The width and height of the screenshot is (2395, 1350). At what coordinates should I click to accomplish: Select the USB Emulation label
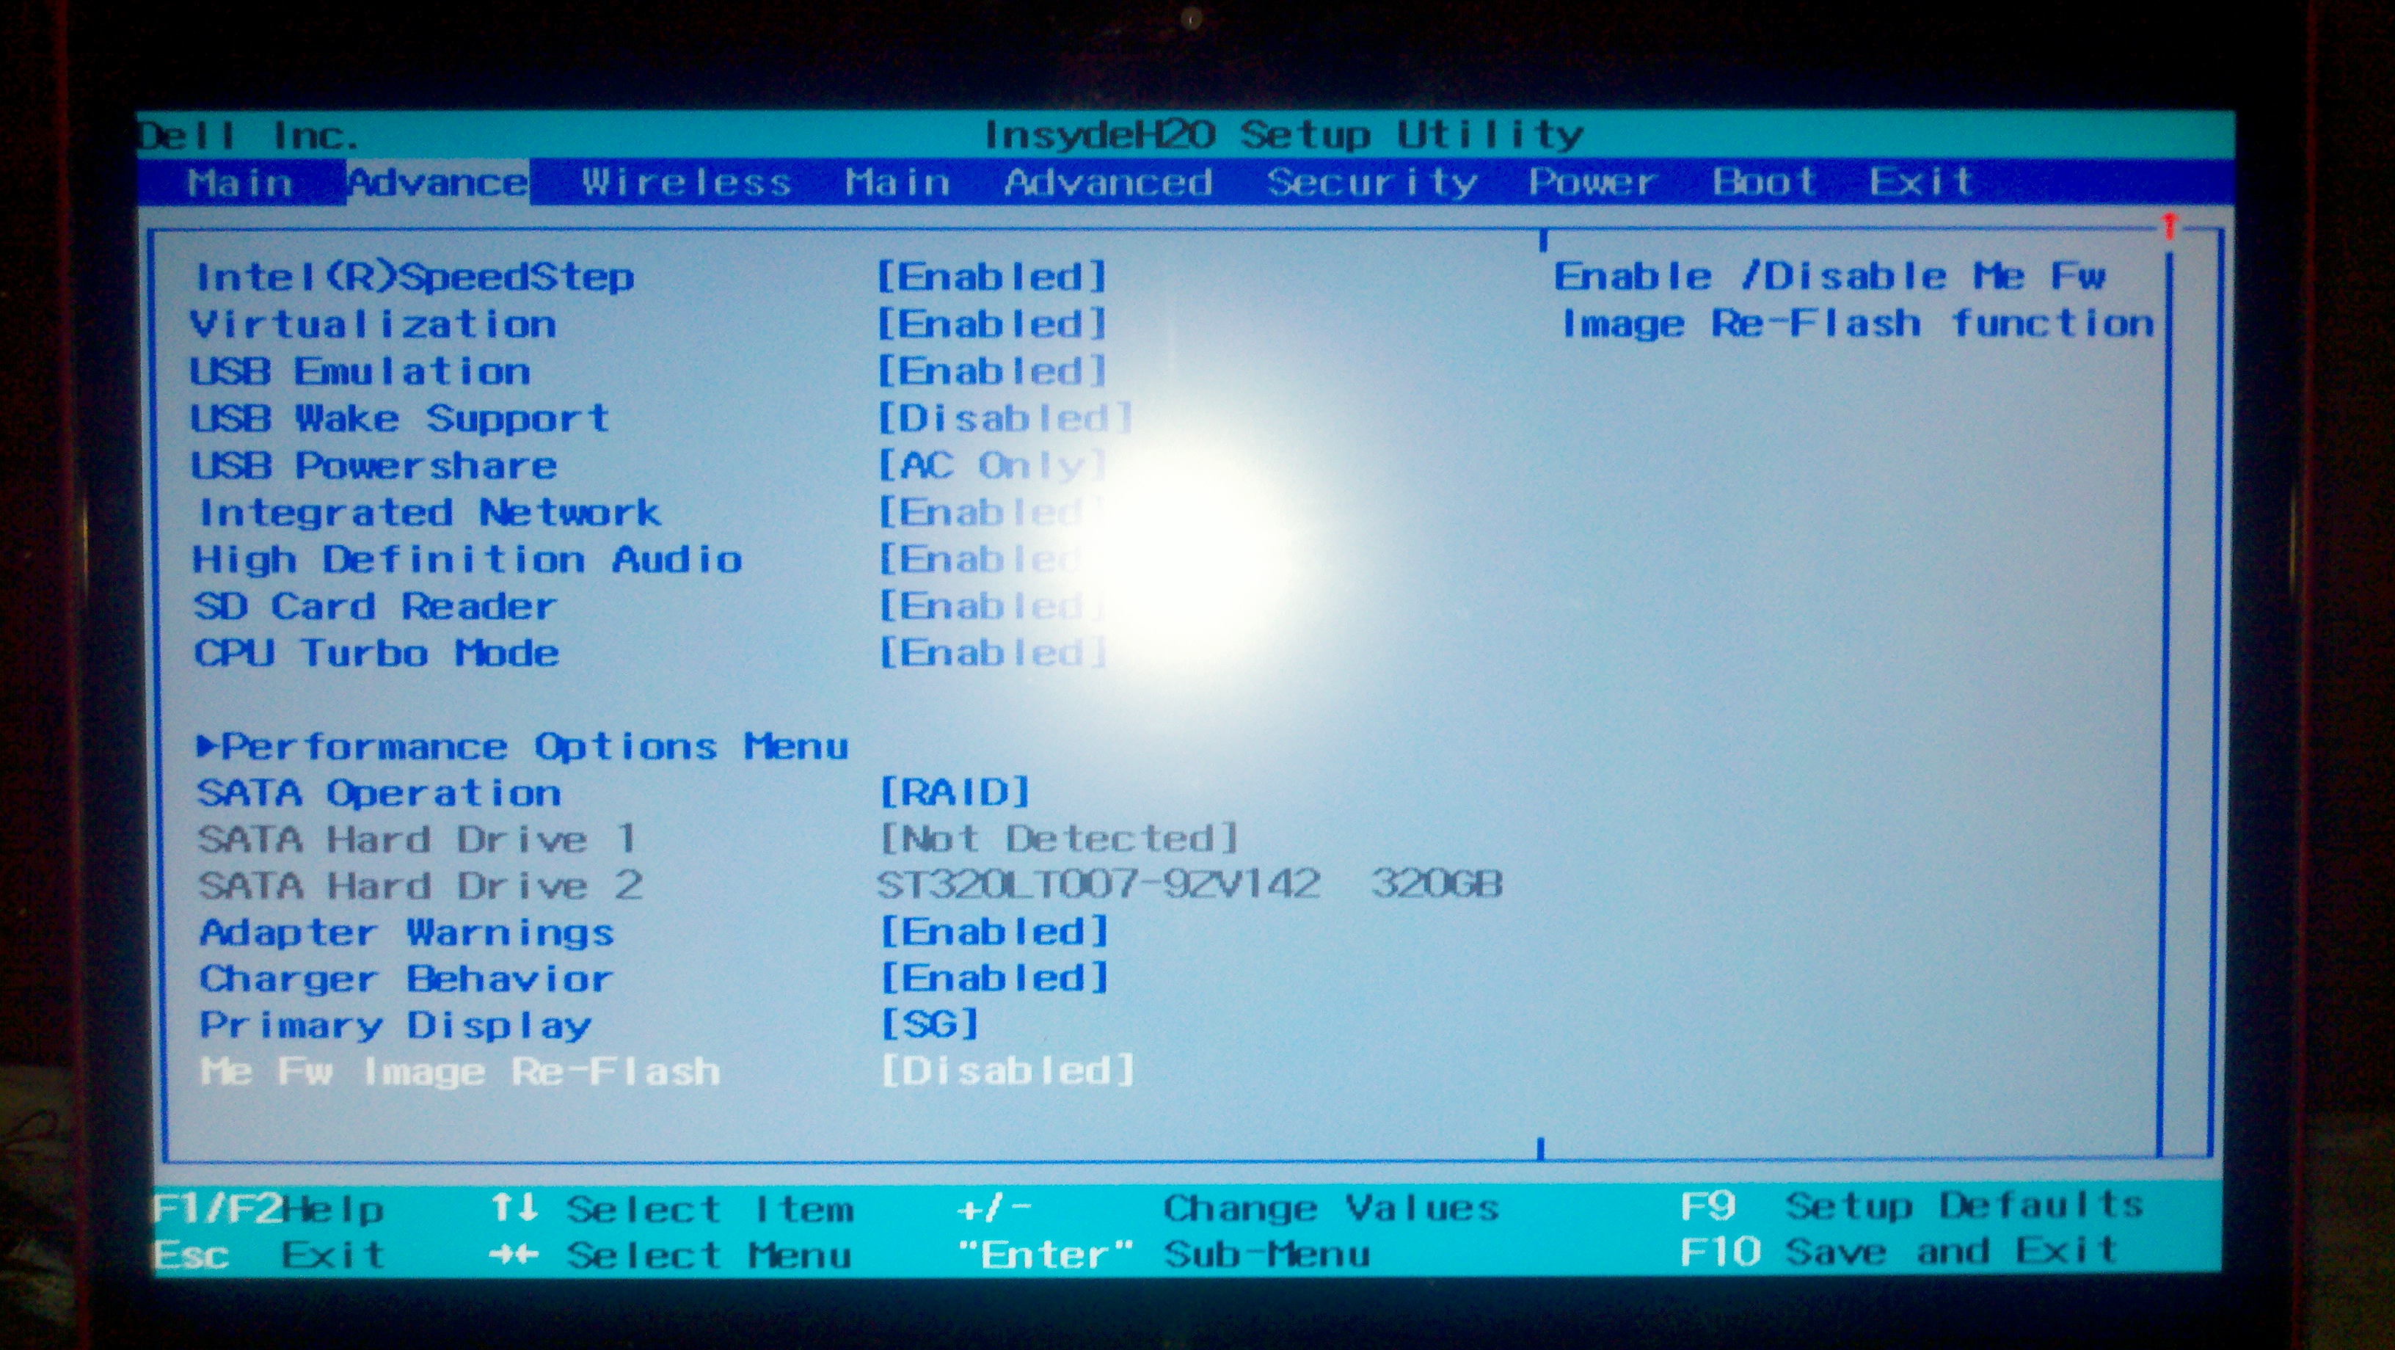361,372
